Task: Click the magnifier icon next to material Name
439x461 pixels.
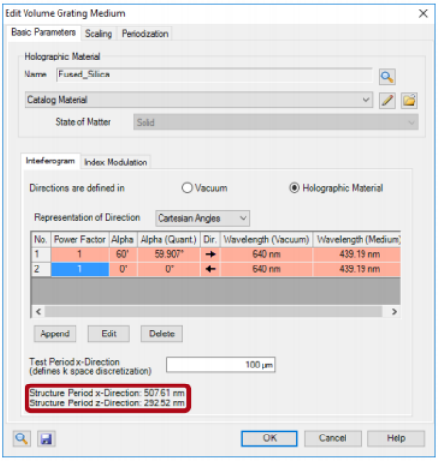Action: coord(387,77)
